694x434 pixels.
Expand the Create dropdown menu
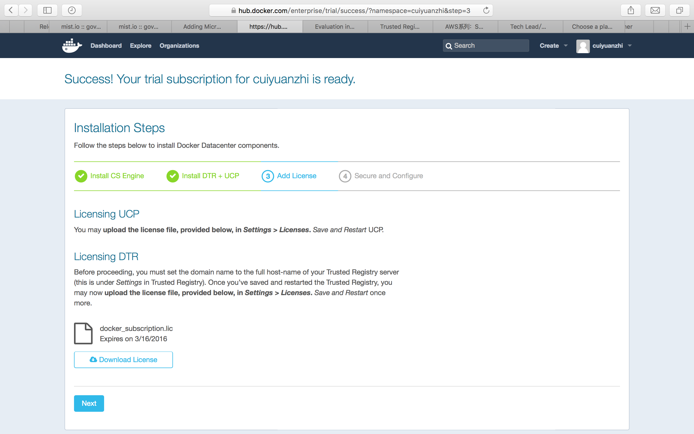click(554, 46)
